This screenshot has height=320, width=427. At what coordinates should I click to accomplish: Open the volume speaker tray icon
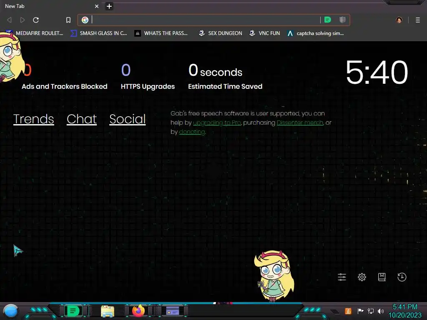[x=381, y=311]
